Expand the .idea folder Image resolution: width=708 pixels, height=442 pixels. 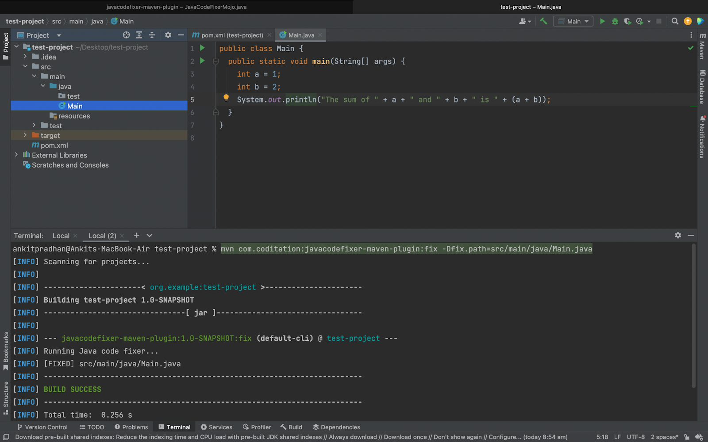(25, 57)
